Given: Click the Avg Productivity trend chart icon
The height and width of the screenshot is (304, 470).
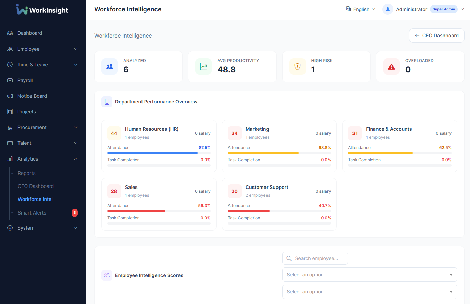Looking at the screenshot, I should (x=203, y=67).
